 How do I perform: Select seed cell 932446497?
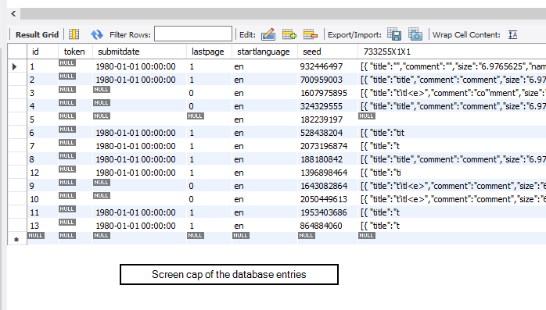coord(327,66)
